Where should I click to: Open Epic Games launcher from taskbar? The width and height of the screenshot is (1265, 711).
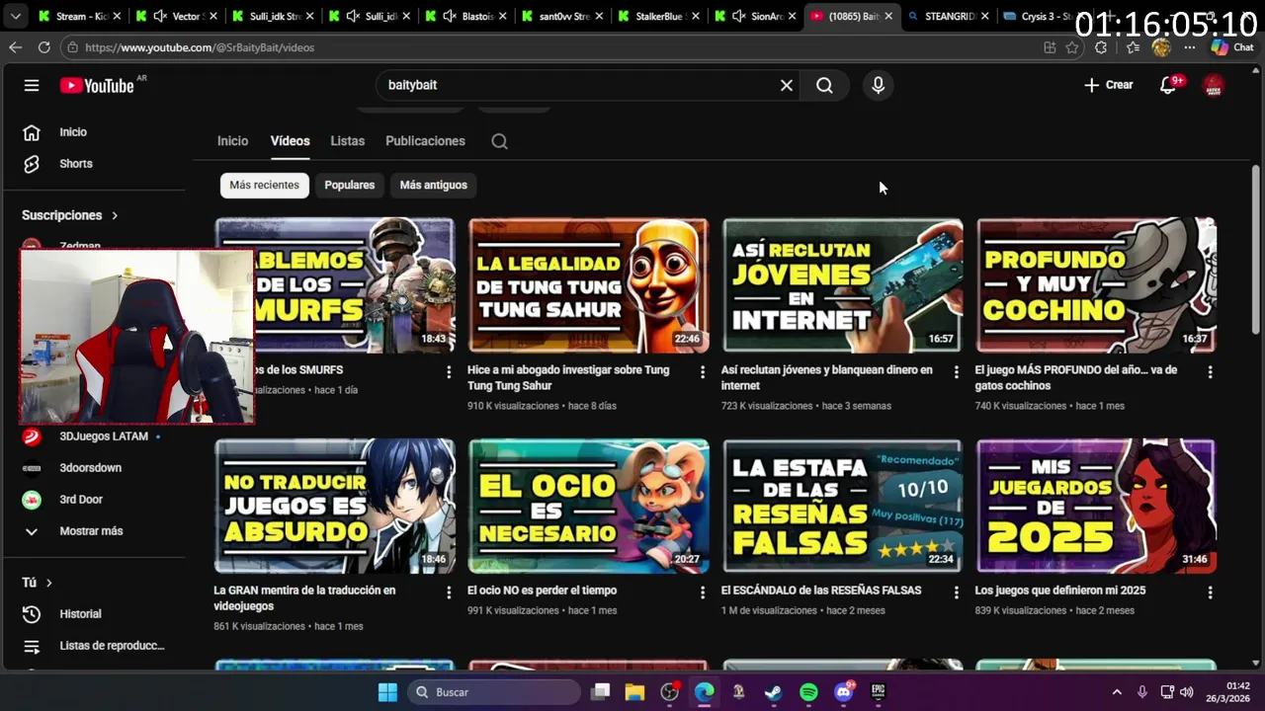pos(878,692)
